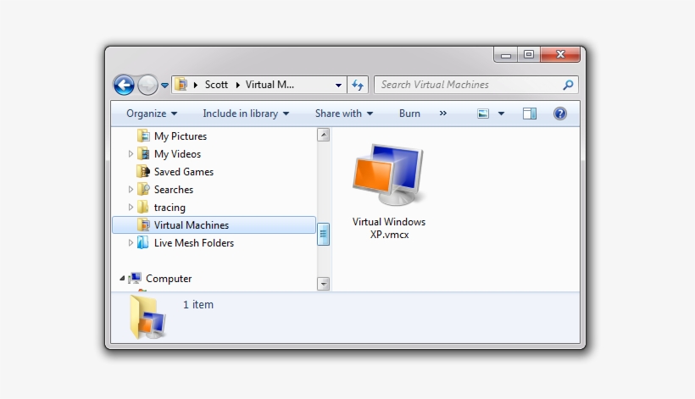
Task: Click the Searches folder icon
Action: click(x=143, y=189)
